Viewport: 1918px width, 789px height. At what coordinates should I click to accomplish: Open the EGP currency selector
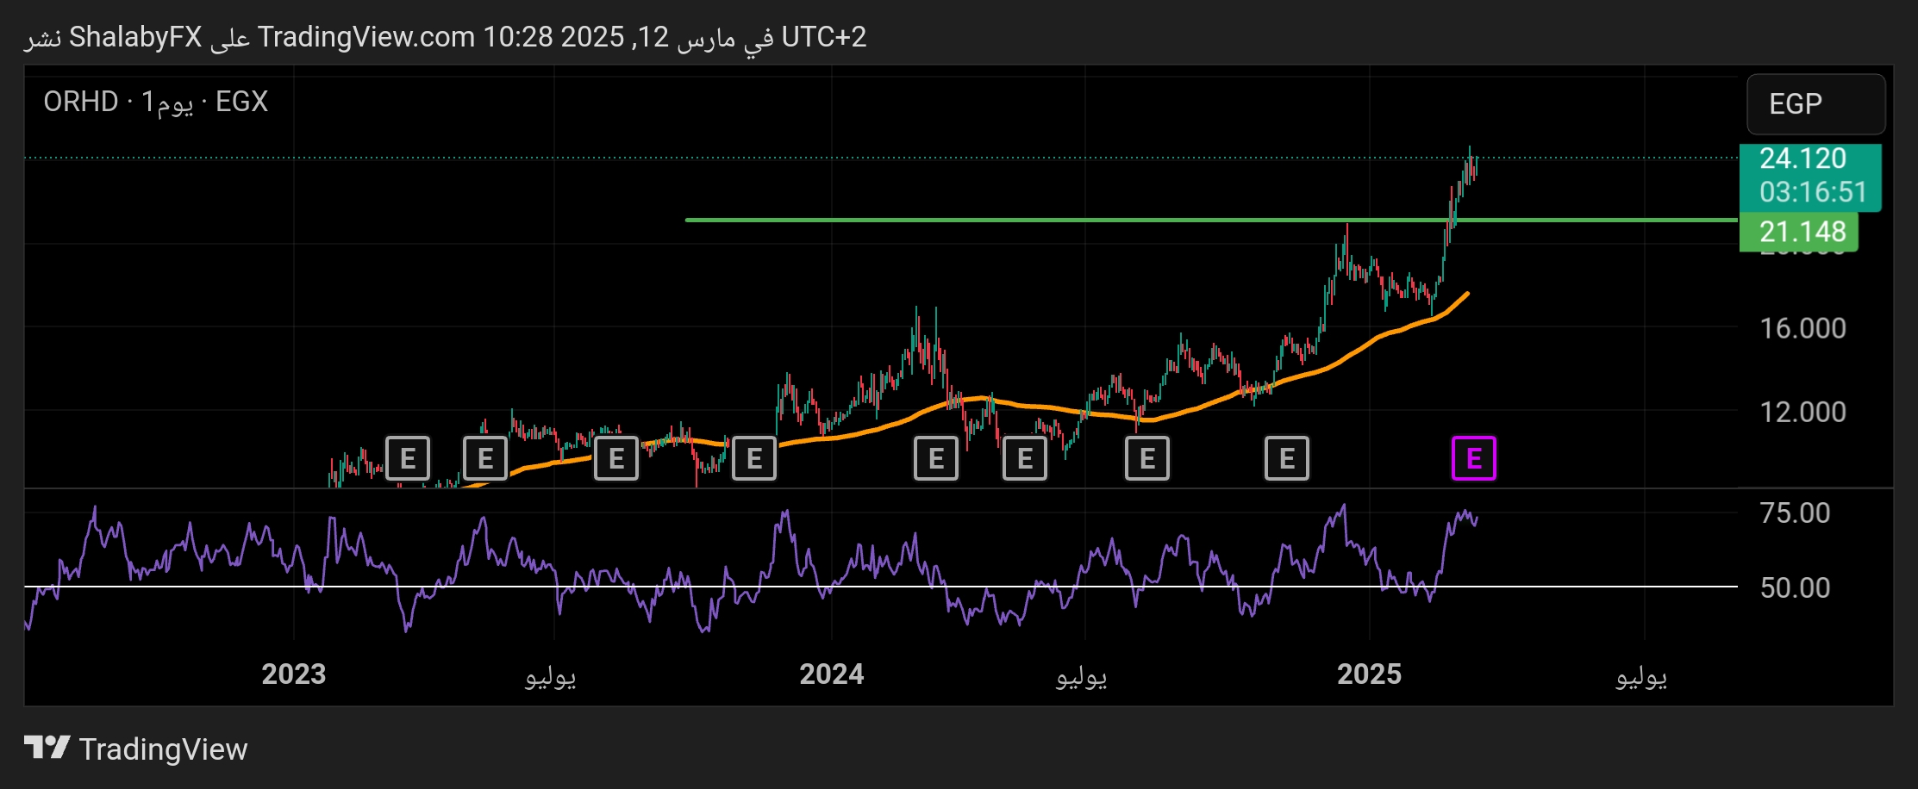coord(1815,104)
